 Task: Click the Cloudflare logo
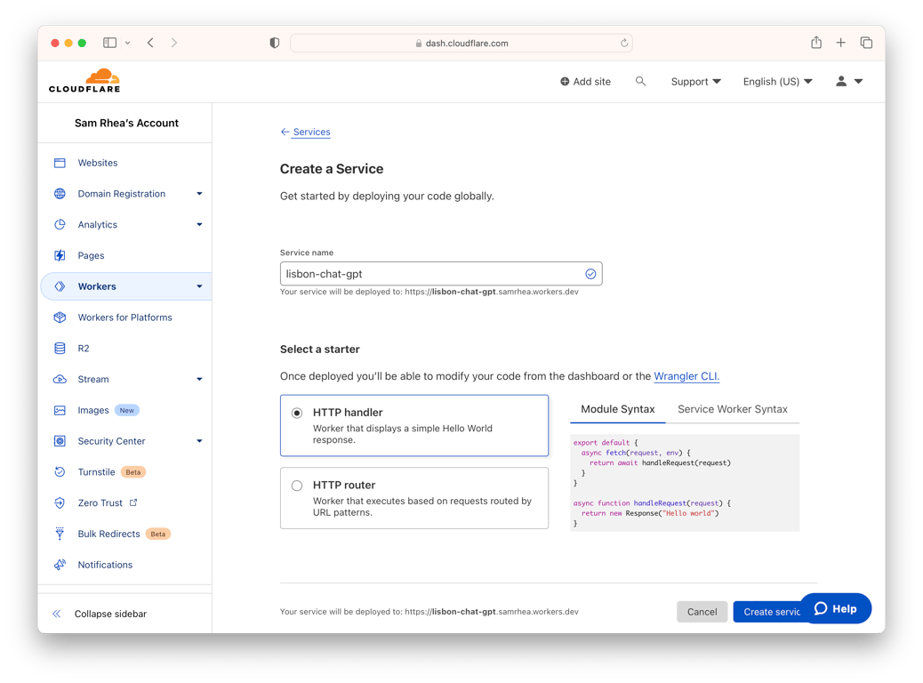pyautogui.click(x=84, y=81)
